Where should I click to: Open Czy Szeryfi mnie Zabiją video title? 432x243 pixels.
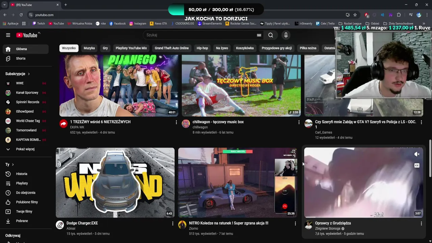point(366,124)
